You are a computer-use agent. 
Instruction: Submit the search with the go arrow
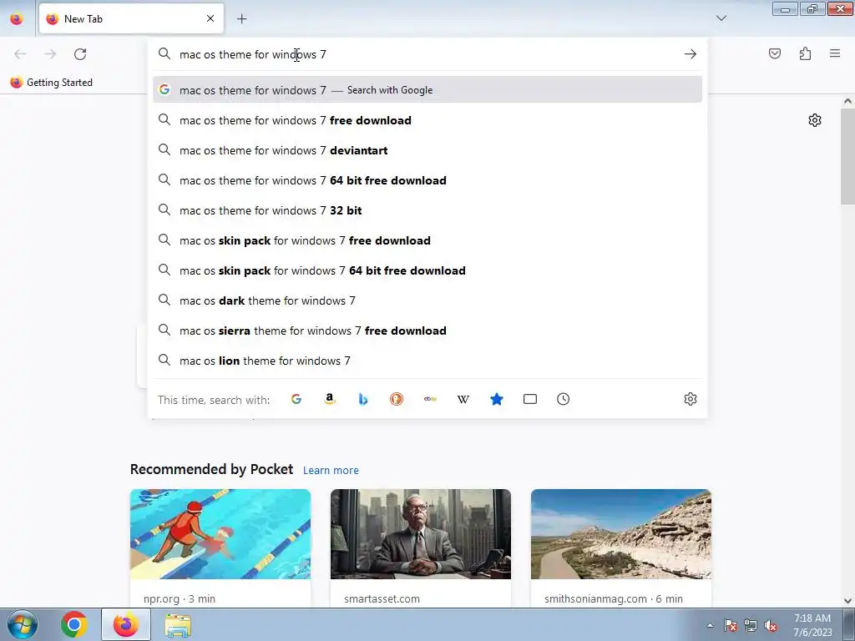(x=691, y=54)
